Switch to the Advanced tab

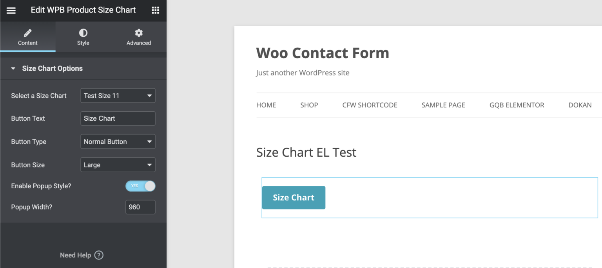(138, 37)
